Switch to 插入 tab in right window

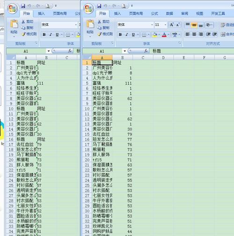click(x=117, y=14)
